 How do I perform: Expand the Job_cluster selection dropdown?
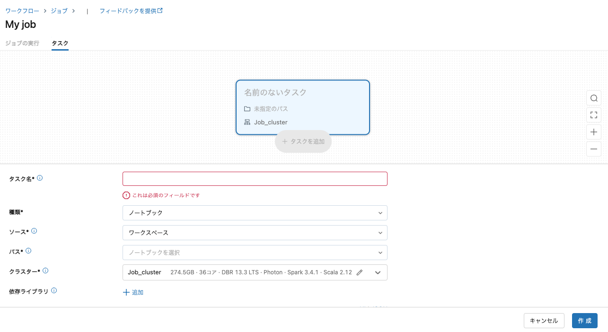tap(378, 272)
